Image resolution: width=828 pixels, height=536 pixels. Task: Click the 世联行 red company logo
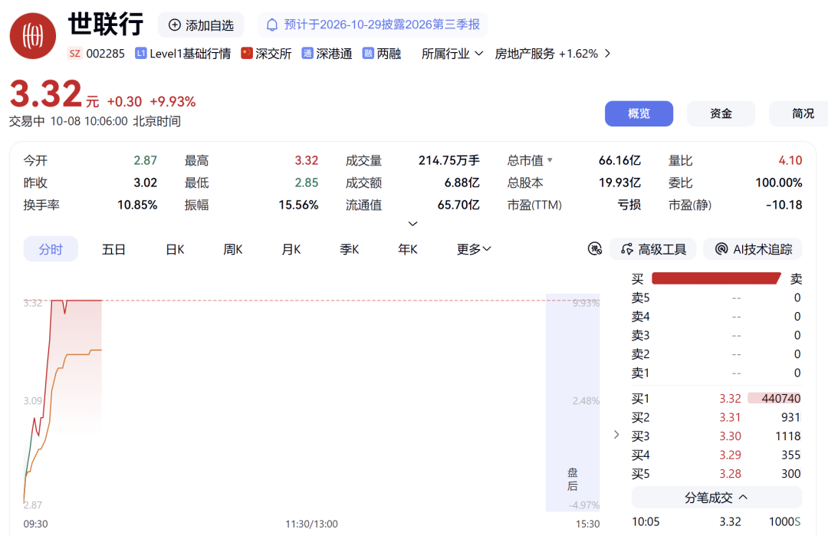(x=33, y=36)
